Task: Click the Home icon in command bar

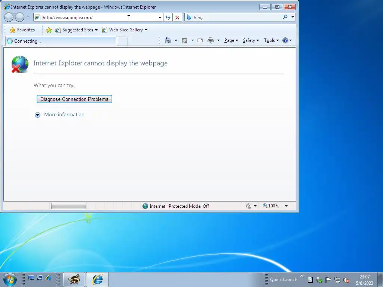Action: click(168, 40)
